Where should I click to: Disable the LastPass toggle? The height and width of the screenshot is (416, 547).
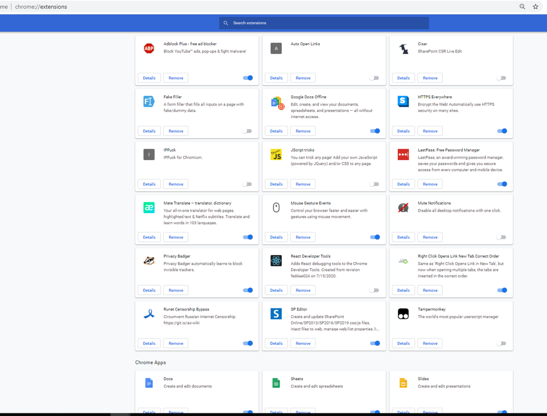502,184
